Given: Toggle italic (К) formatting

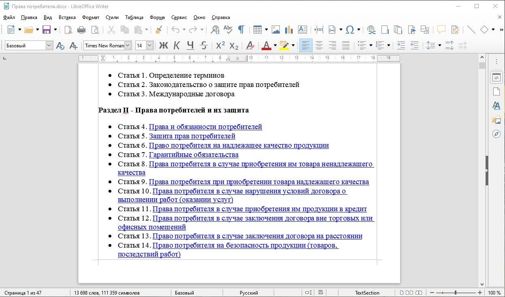Looking at the screenshot, I should 177,45.
